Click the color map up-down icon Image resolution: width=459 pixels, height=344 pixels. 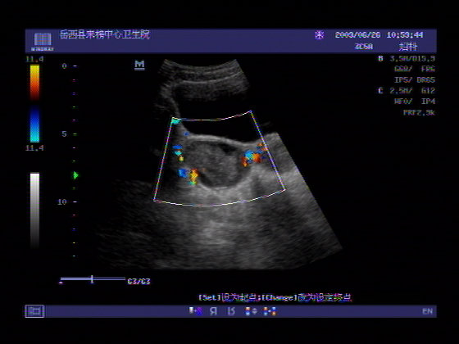[x=251, y=311]
